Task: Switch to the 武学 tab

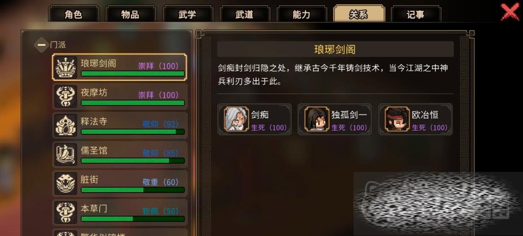Action: click(x=187, y=14)
